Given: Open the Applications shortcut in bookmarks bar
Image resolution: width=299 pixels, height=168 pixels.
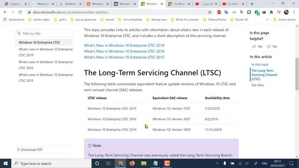Looking at the screenshot, I should 14,20.
